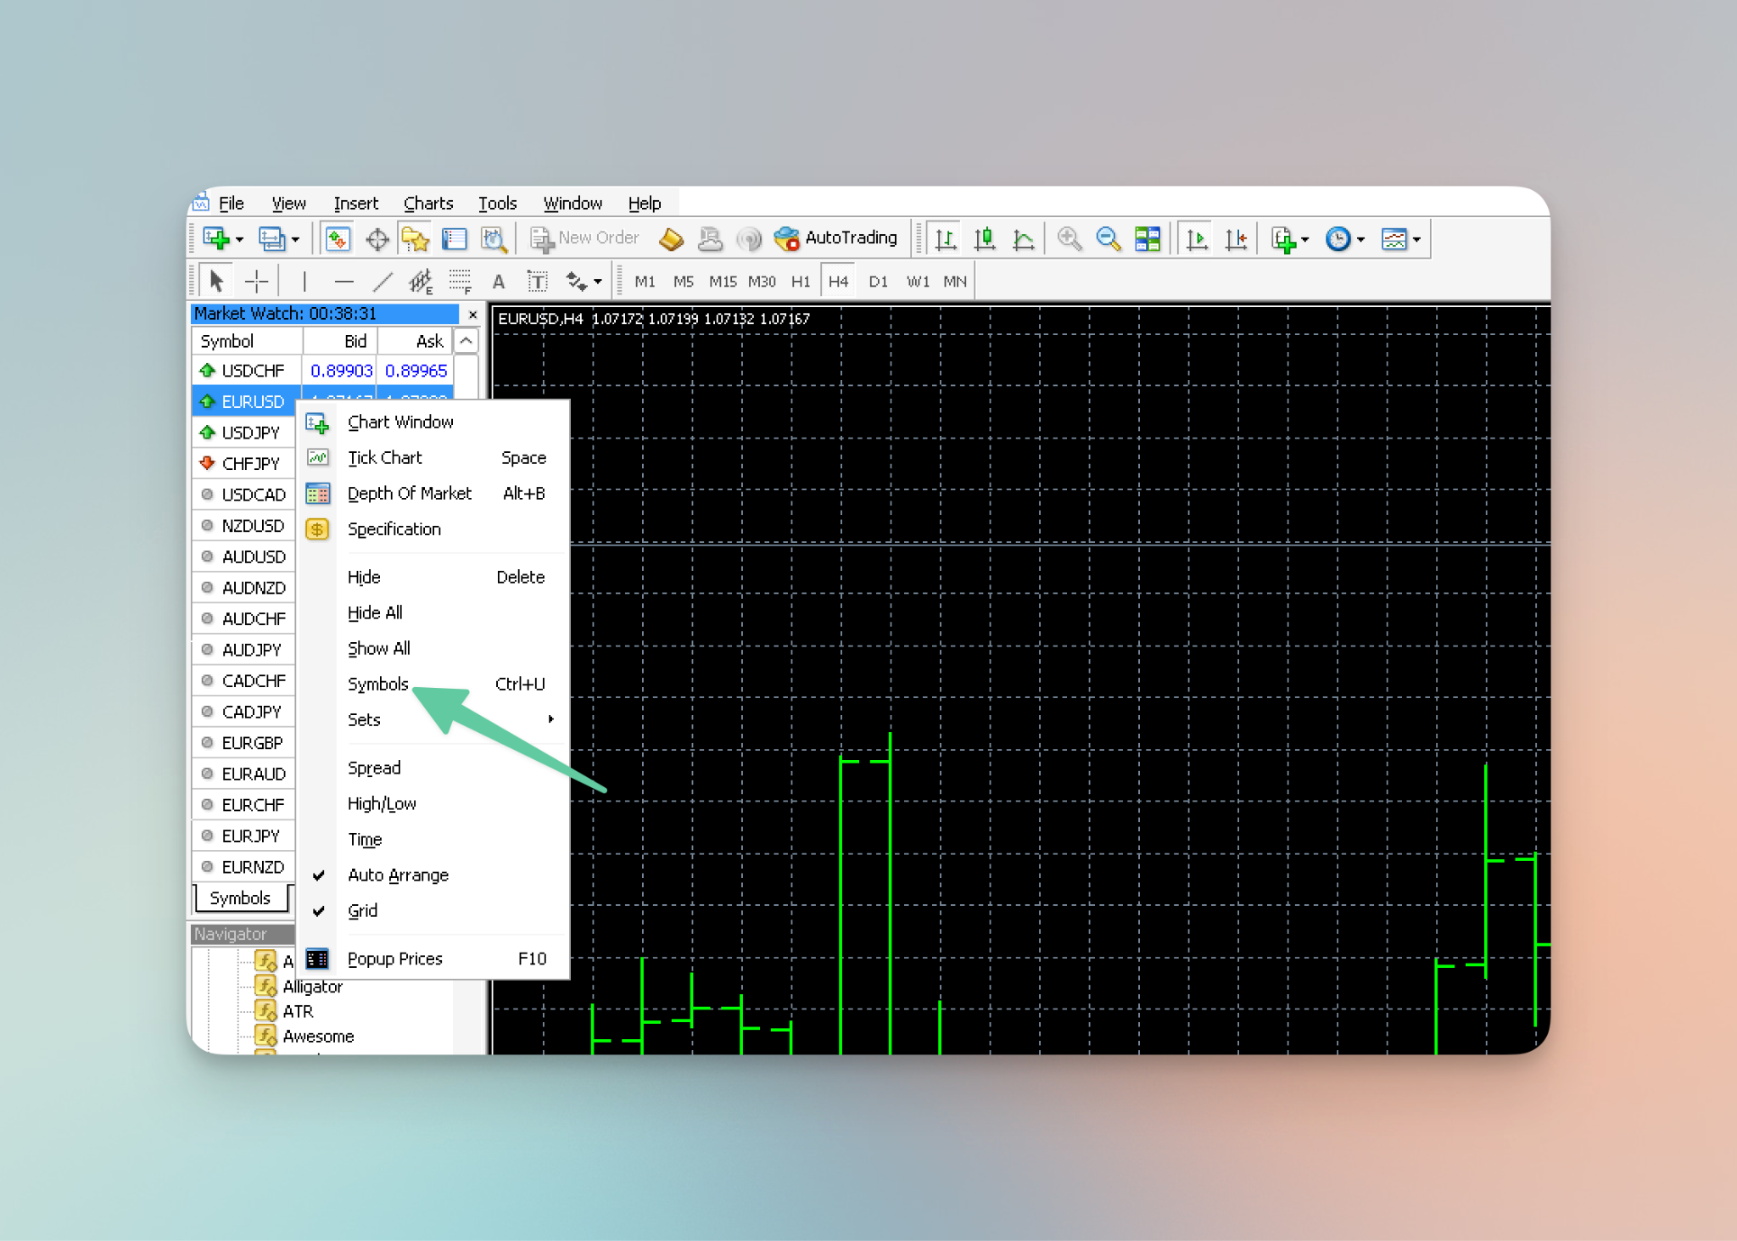The width and height of the screenshot is (1737, 1241).
Task: Choose Symbols from the context menu
Action: click(x=378, y=684)
